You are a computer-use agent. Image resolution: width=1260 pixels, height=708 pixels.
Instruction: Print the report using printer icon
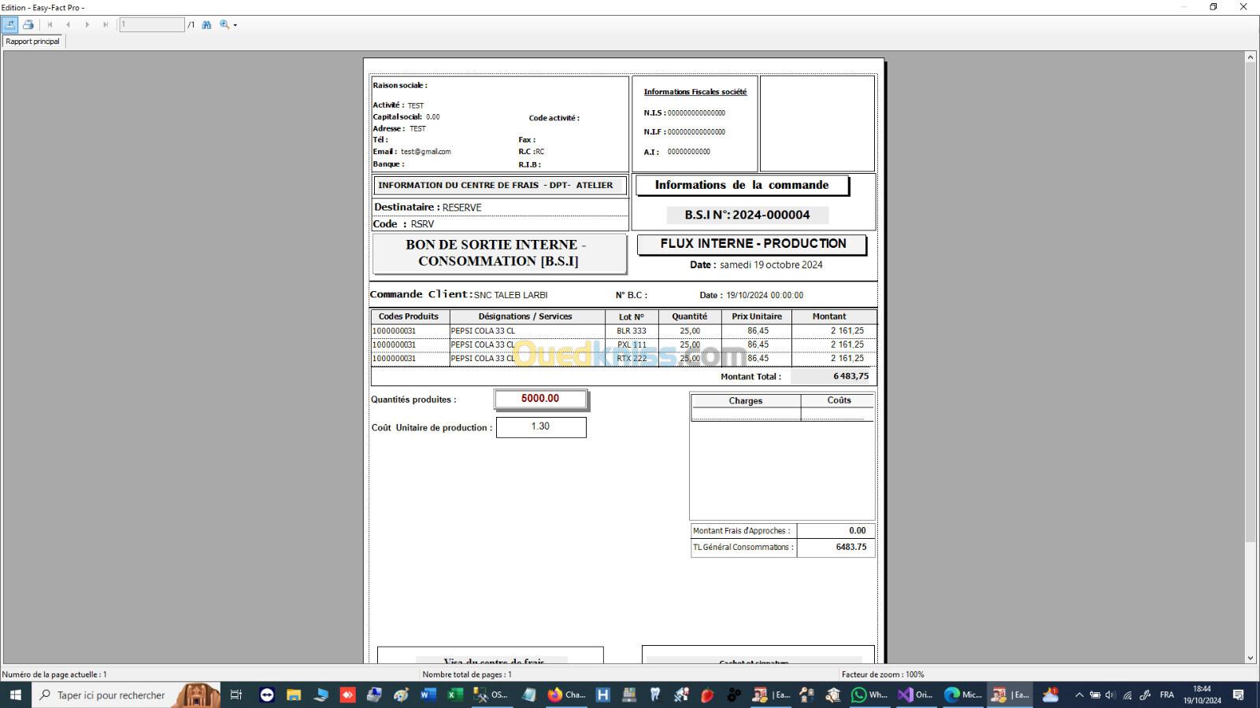[28, 24]
